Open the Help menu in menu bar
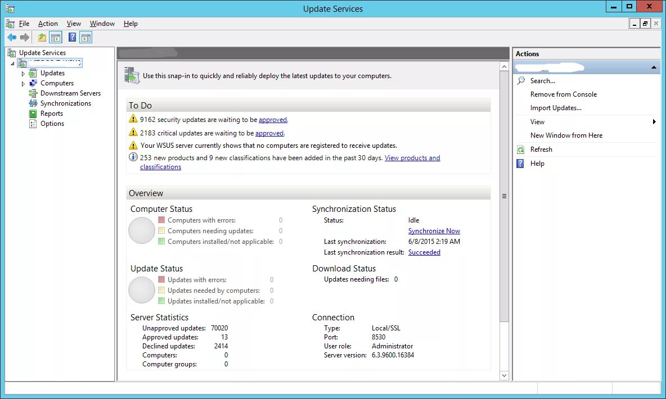Viewport: 666px width, 399px height. point(130,24)
